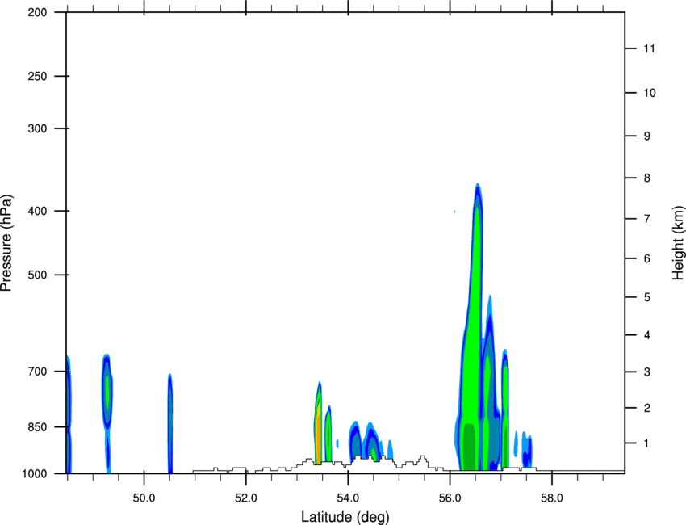The height and width of the screenshot is (525, 686).
Task: Click the 5 km height label
Action: 647,298
